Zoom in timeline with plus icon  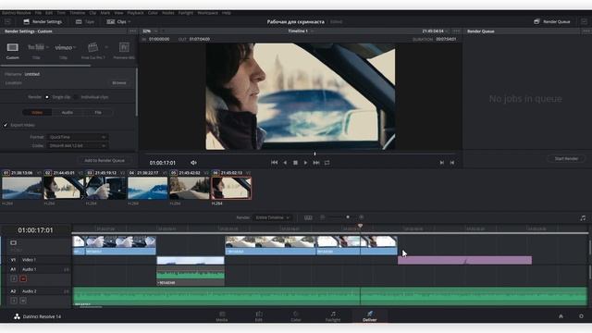click(x=362, y=217)
